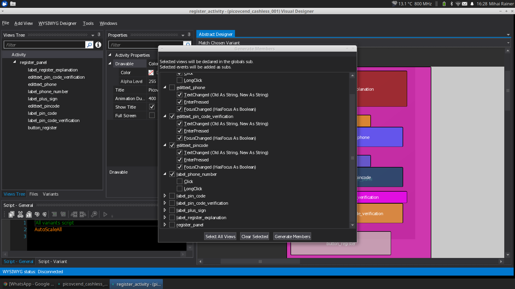Click the Undo arrow icon
Image resolution: width=515 pixels, height=289 pixels.
(x=37, y=214)
